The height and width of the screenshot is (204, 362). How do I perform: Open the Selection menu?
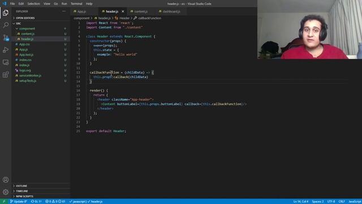point(33,4)
